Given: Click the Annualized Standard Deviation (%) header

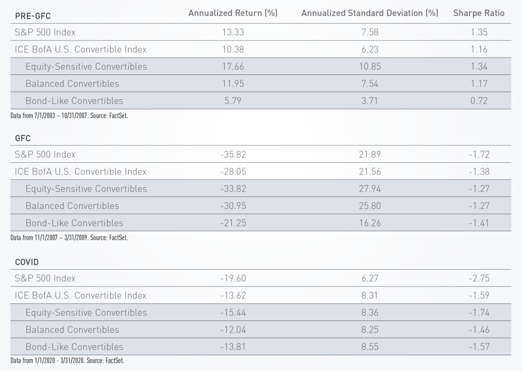Looking at the screenshot, I should [x=369, y=13].
